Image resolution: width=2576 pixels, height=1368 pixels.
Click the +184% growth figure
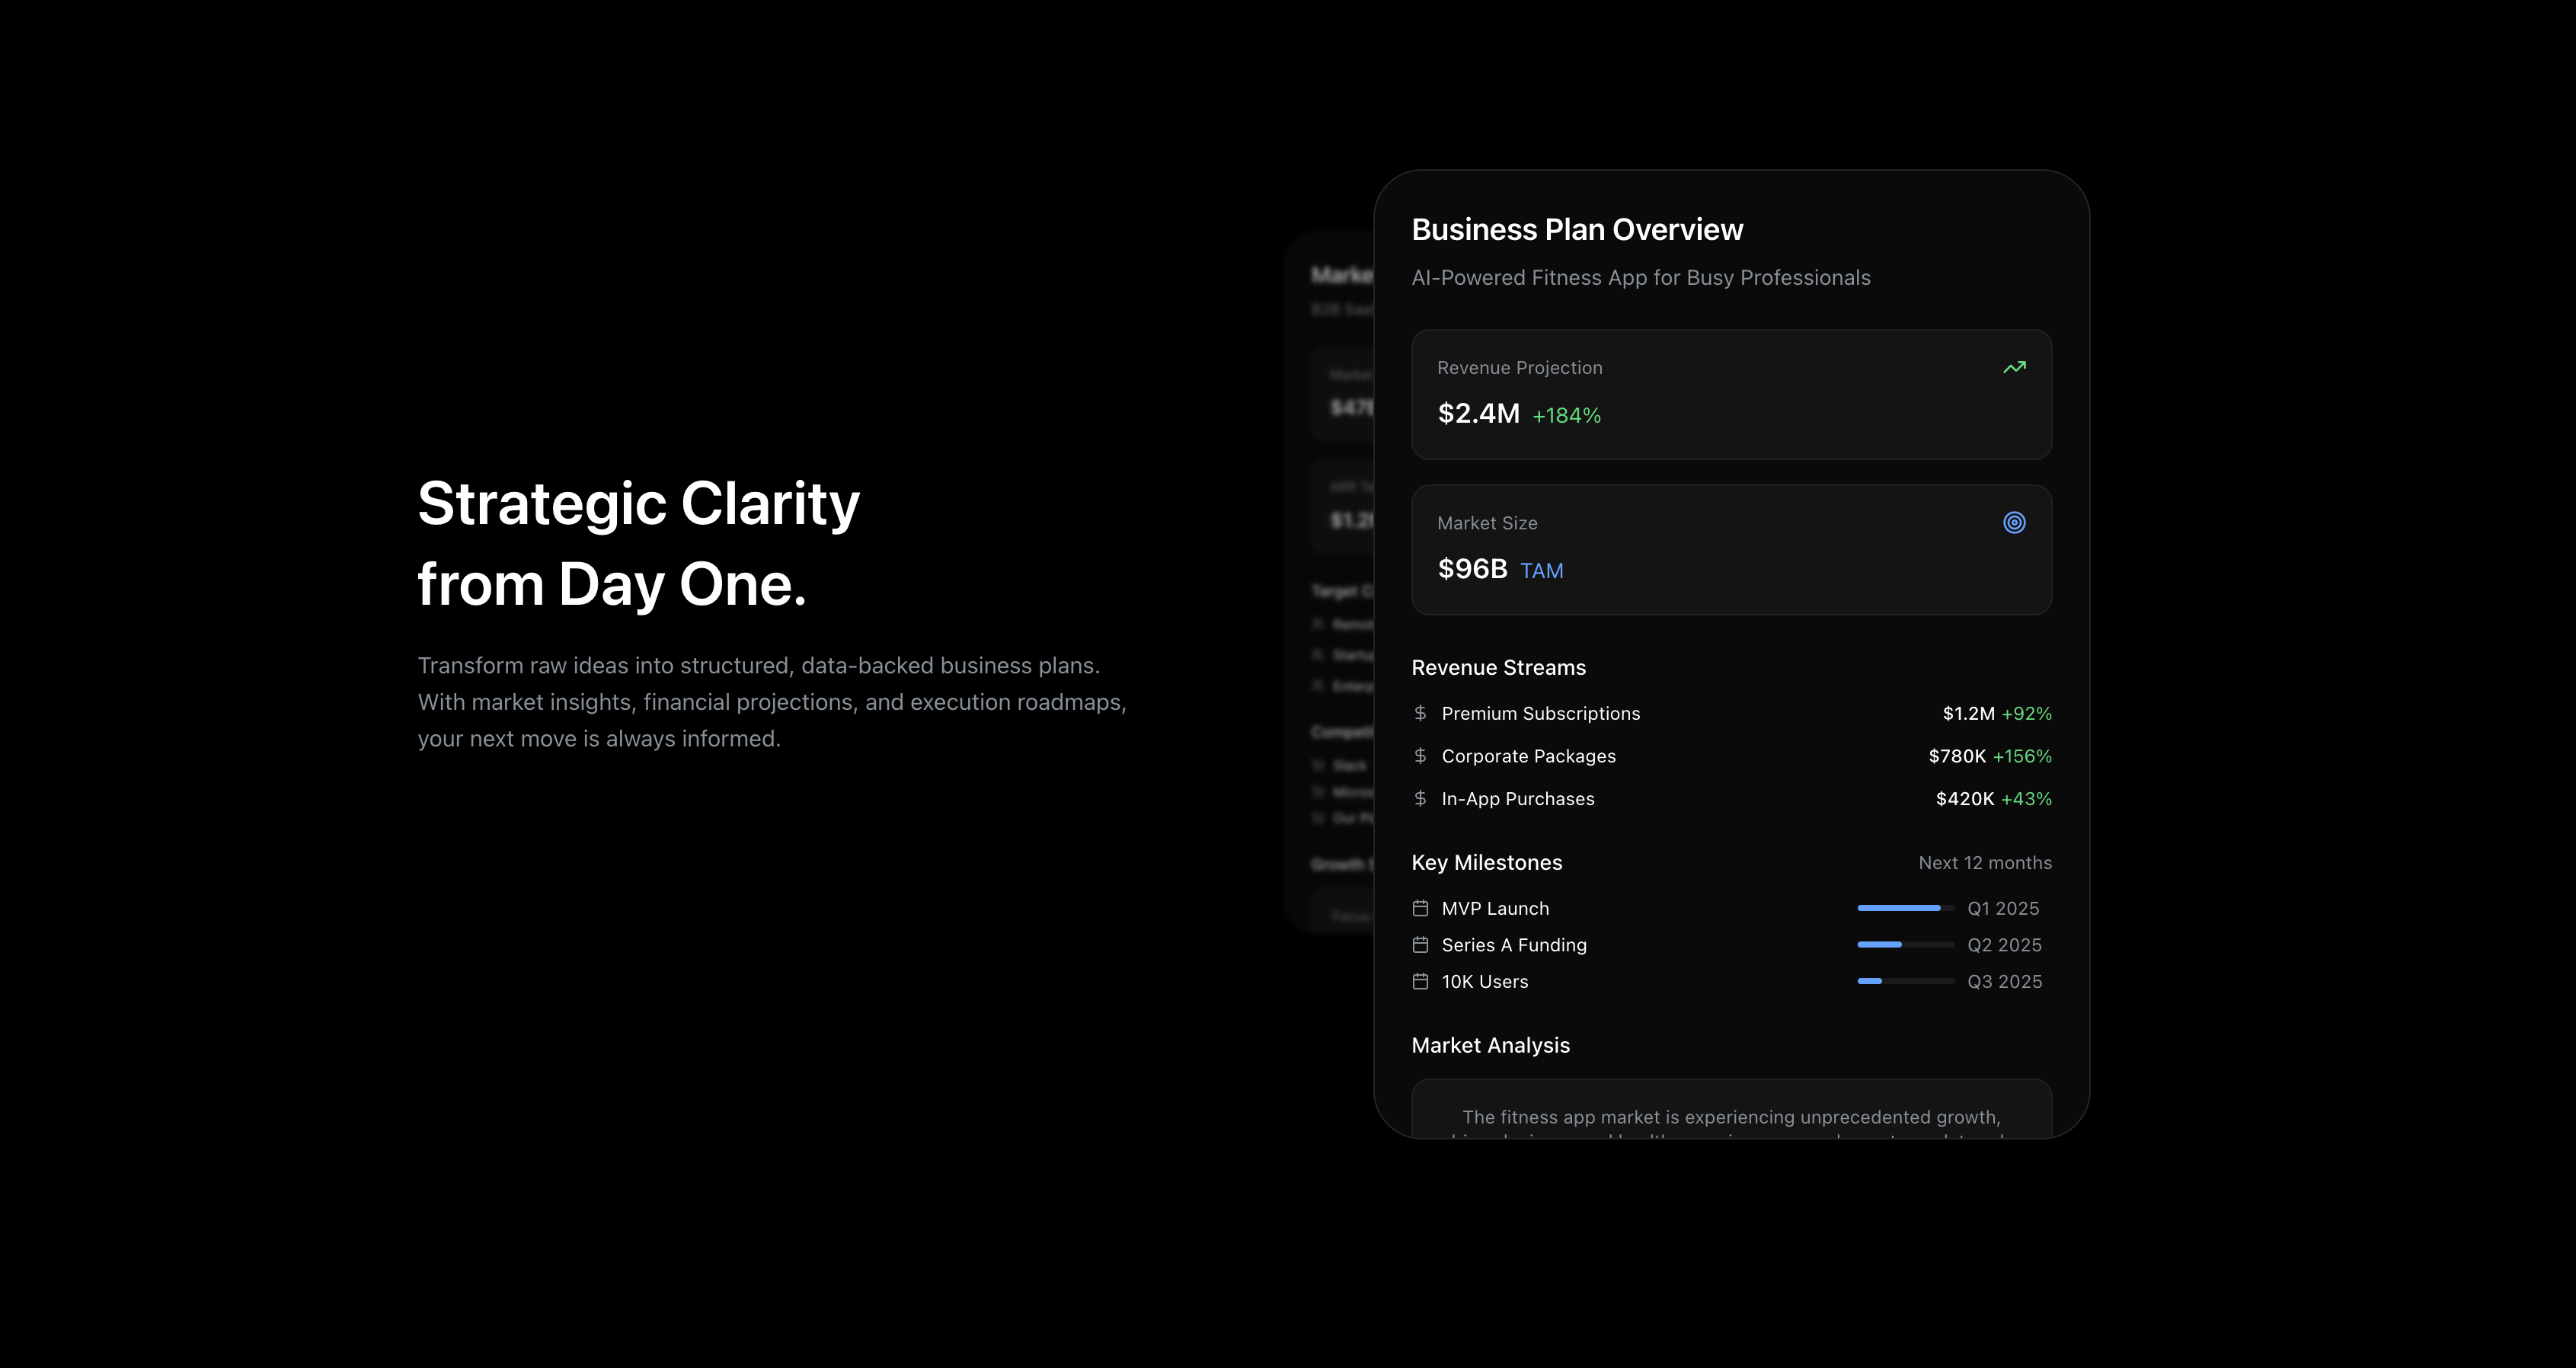click(x=1566, y=415)
